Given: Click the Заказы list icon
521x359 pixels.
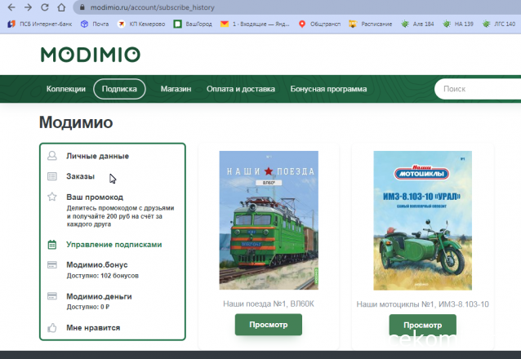Looking at the screenshot, I should point(52,176).
